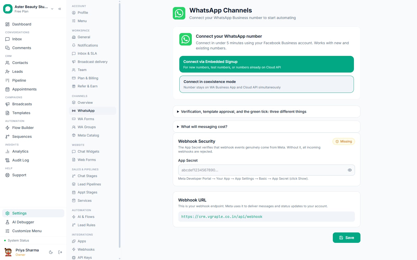Click the Dashboard grid icon
This screenshot has width=417, height=260.
tap(7, 24)
